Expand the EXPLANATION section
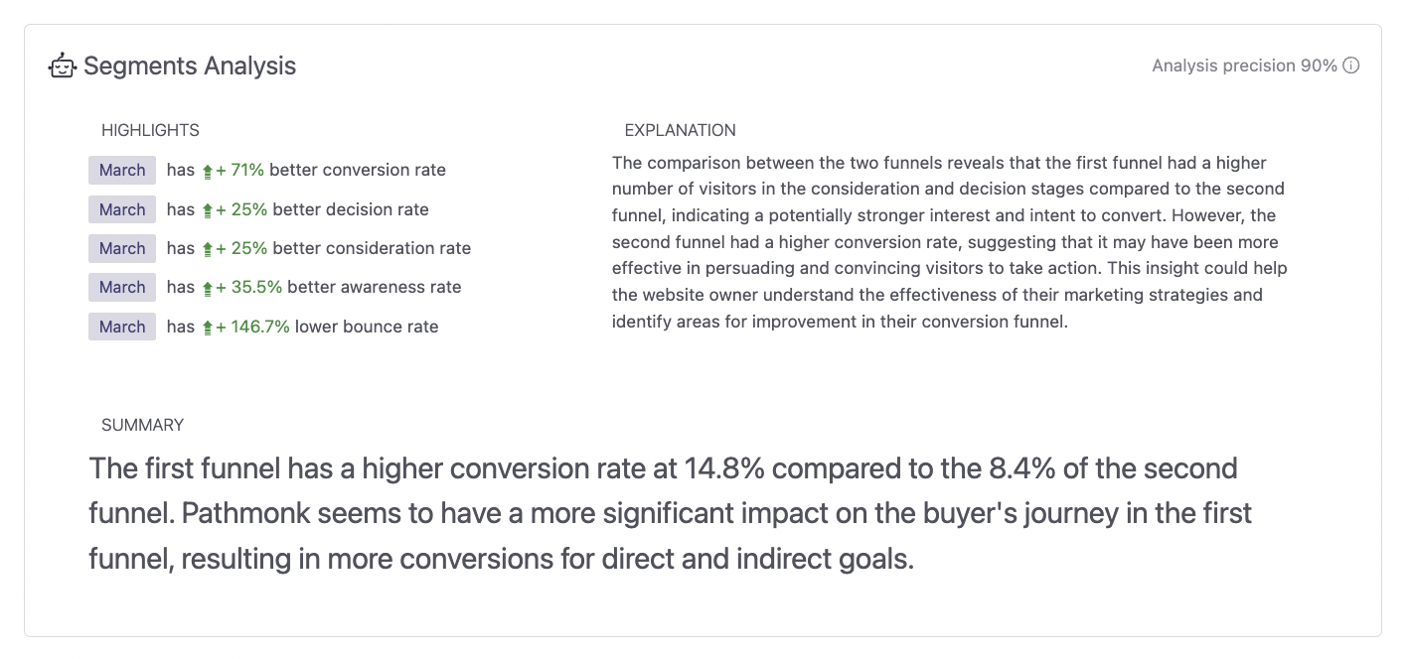This screenshot has height=659, width=1409. 680,130
